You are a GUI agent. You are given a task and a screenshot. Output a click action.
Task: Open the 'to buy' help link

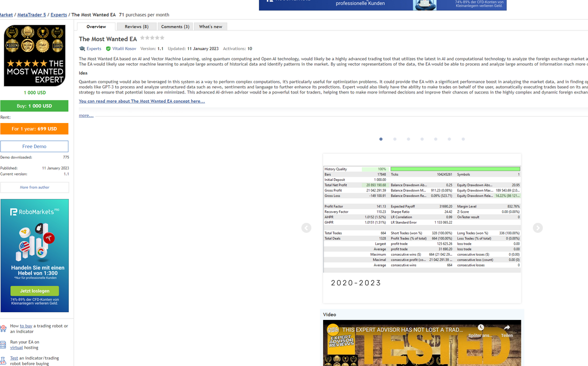coord(26,326)
